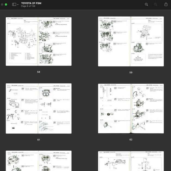Screen dimensions: 171x171
Task: Click the page number label 61
Action: (39, 140)
